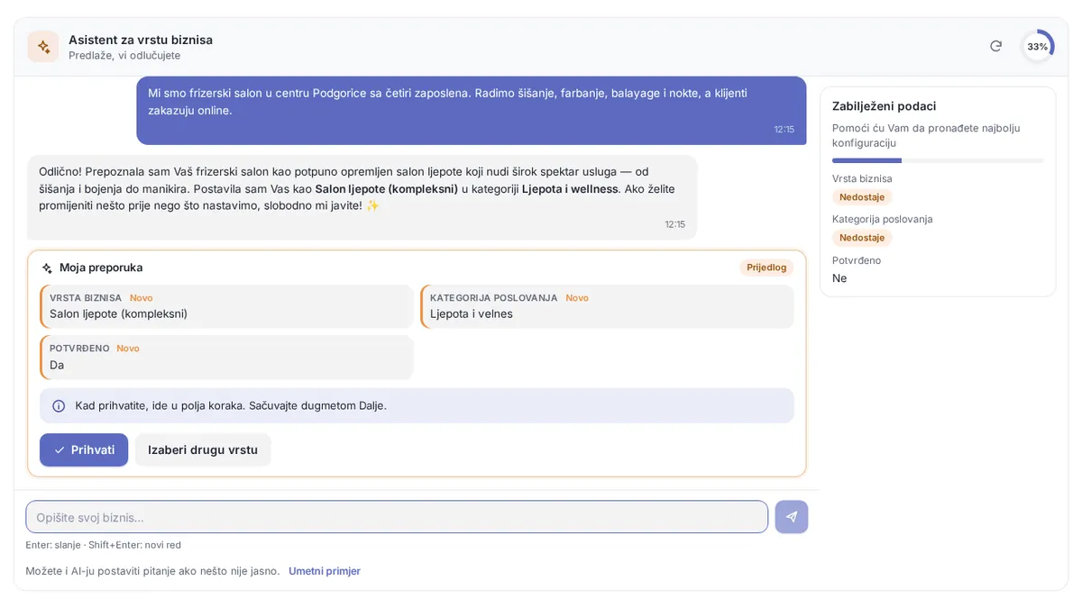Accept the recommendation with Prihvati
This screenshot has height=608, width=1082.
84,450
